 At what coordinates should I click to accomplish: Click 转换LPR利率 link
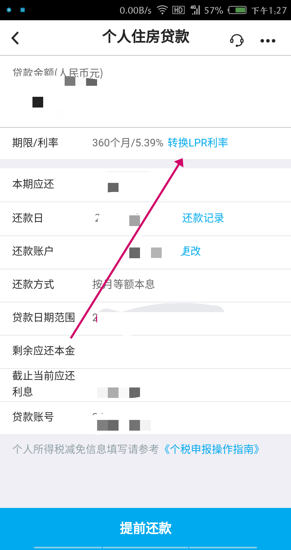(198, 143)
